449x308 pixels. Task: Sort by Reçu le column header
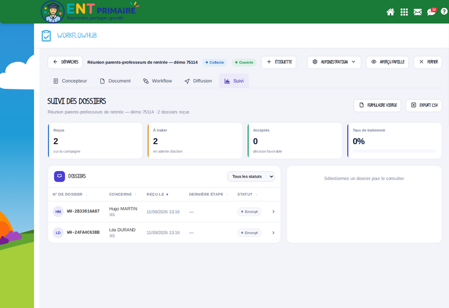tap(158, 195)
